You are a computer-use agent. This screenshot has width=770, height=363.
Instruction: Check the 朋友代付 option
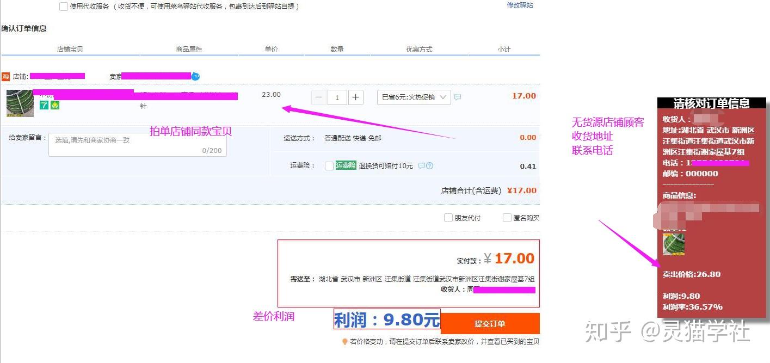pos(448,218)
